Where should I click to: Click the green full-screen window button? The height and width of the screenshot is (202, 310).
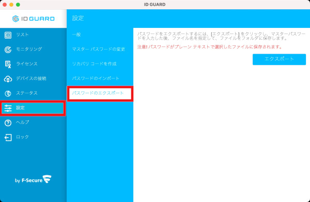tap(18, 5)
